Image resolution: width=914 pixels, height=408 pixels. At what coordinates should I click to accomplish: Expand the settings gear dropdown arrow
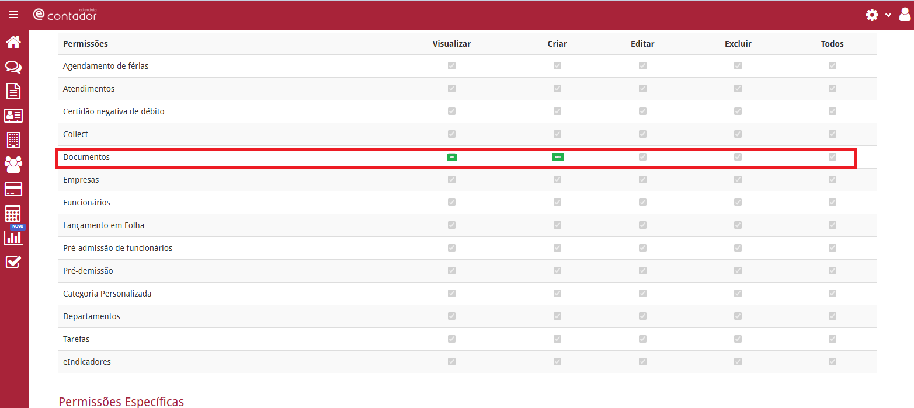point(888,15)
